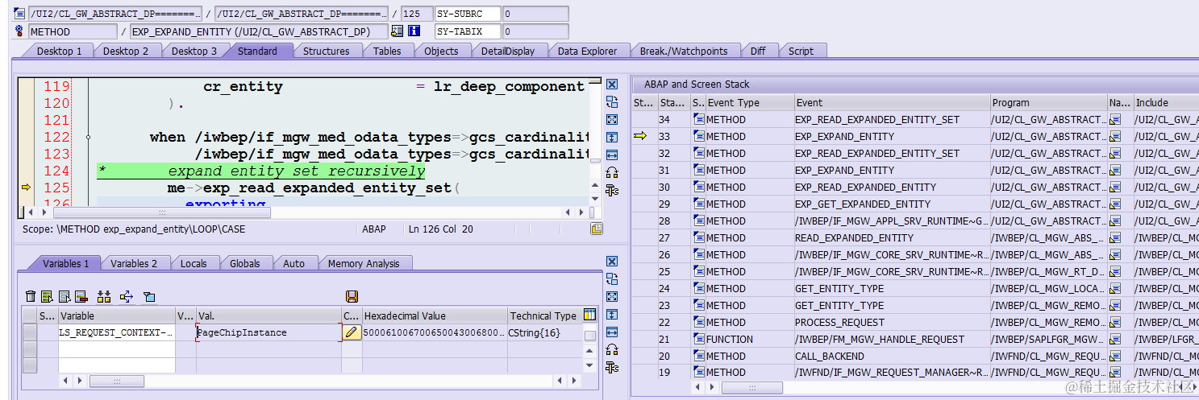
Task: Open the Tables tab
Action: 386,51
